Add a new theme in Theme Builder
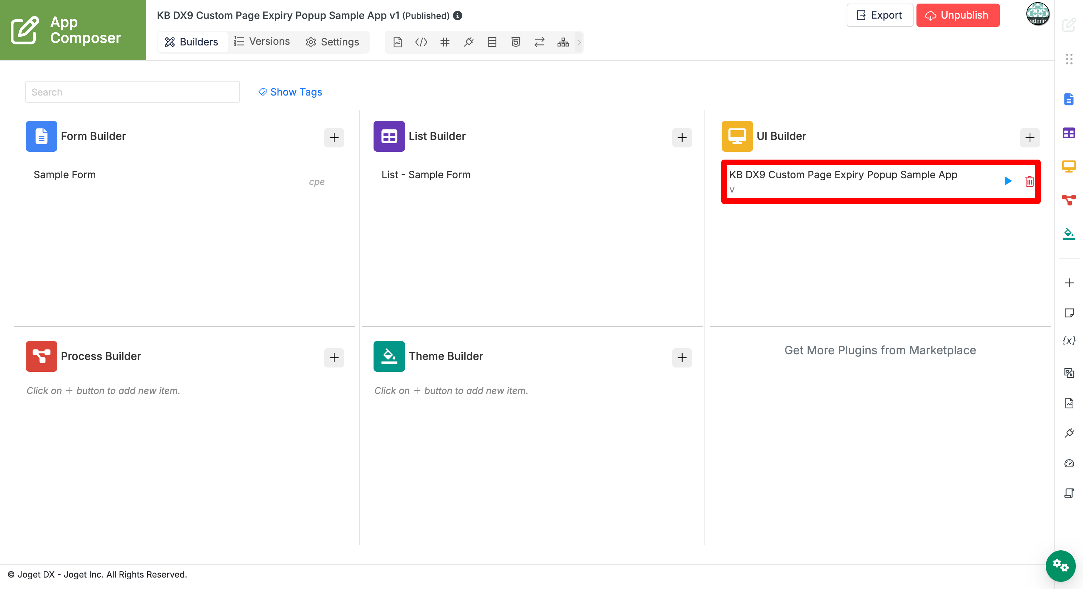Viewport: 1083px width, 589px height. [682, 357]
